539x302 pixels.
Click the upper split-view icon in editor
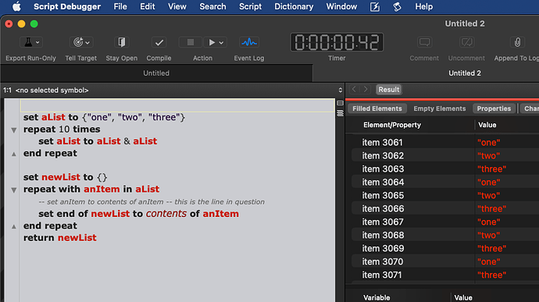(x=340, y=103)
